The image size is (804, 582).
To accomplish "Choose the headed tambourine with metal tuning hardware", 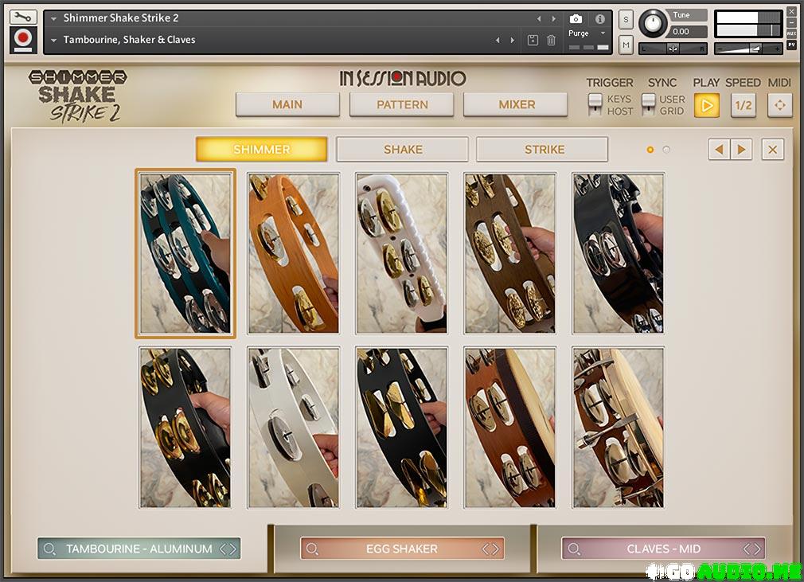I will pos(618,428).
